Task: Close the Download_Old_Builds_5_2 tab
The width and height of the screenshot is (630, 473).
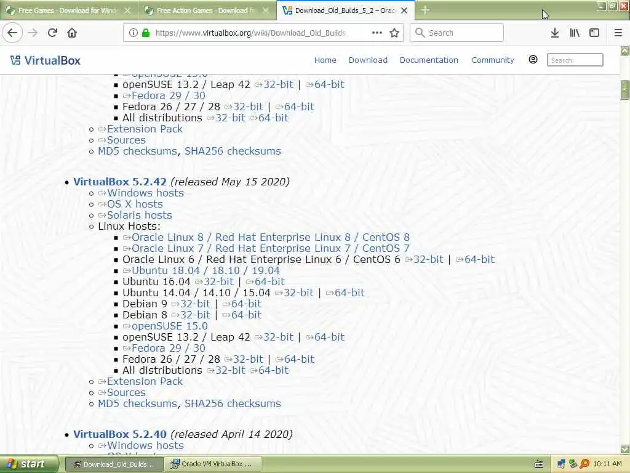Action: click(405, 10)
